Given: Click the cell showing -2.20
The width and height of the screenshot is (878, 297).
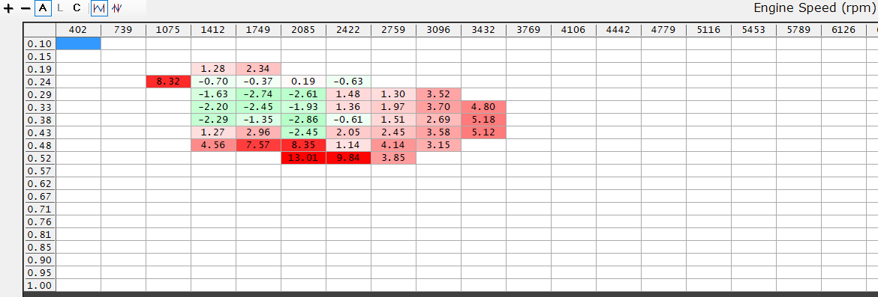Looking at the screenshot, I should 213,107.
